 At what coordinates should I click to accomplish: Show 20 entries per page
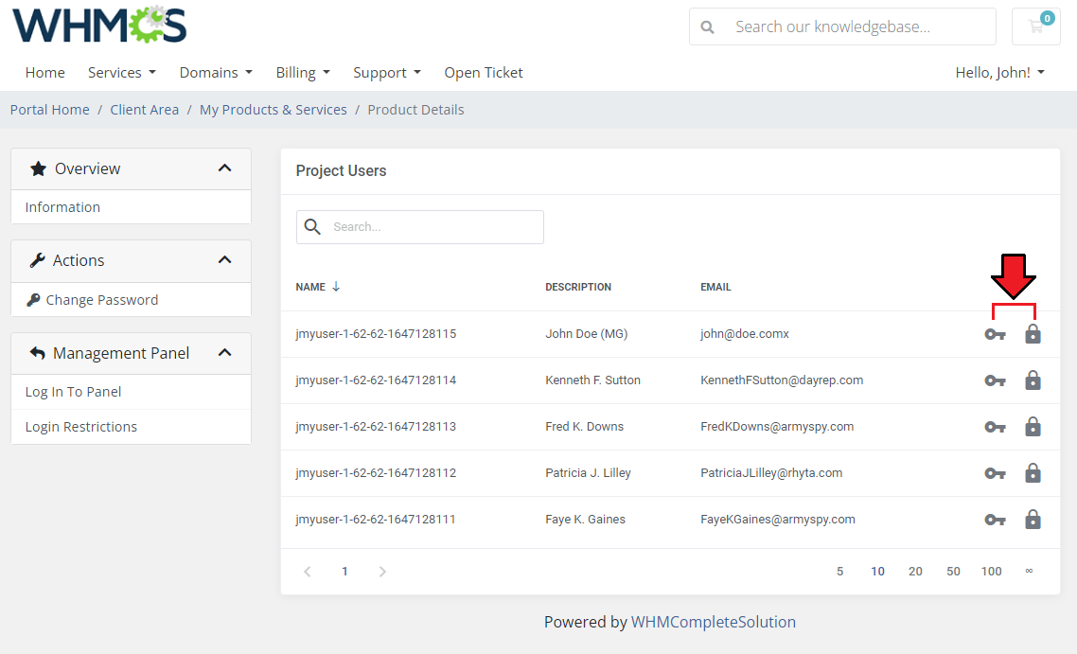click(915, 572)
